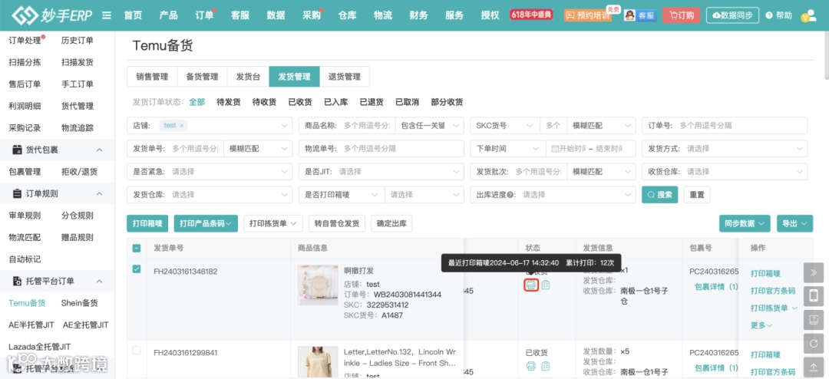Open the 导出 export dropdown
The width and height of the screenshot is (829, 379).
coord(794,223)
